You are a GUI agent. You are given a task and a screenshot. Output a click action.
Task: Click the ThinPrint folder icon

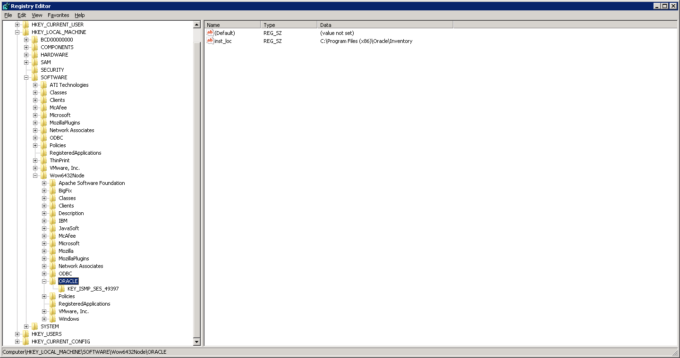point(44,160)
